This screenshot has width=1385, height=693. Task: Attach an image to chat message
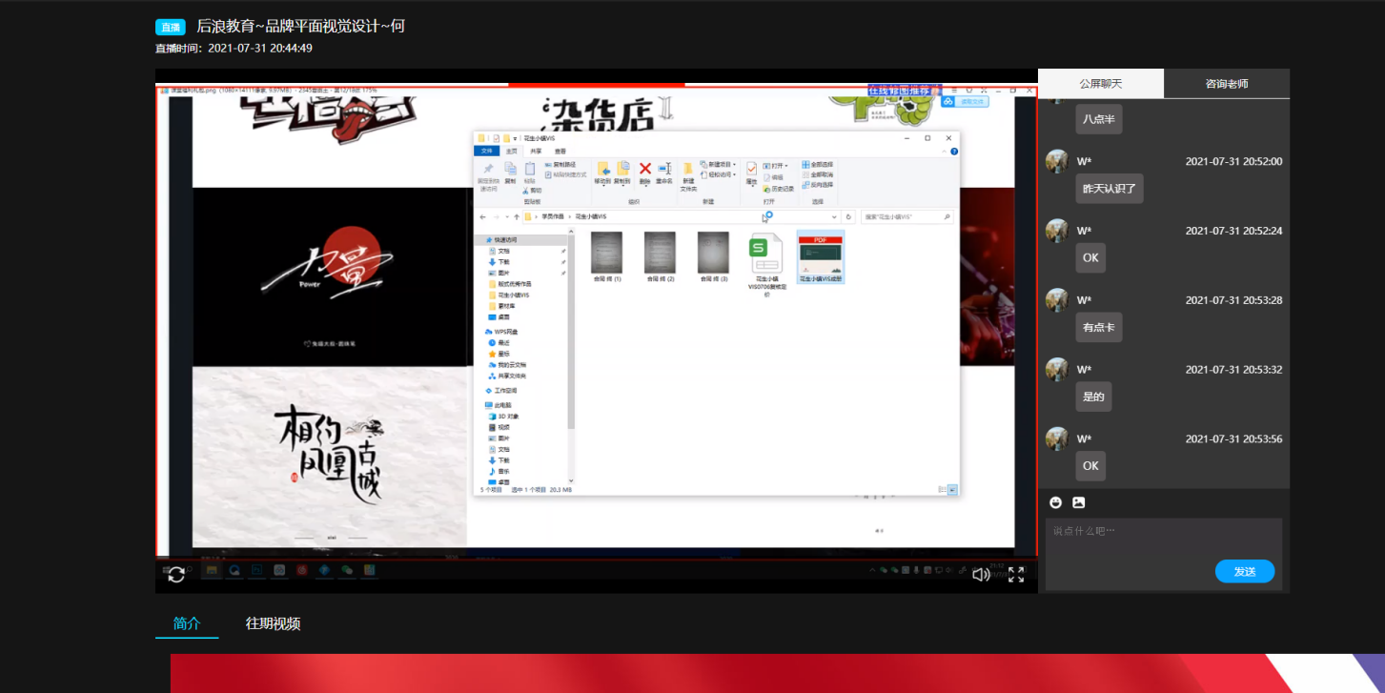1079,502
